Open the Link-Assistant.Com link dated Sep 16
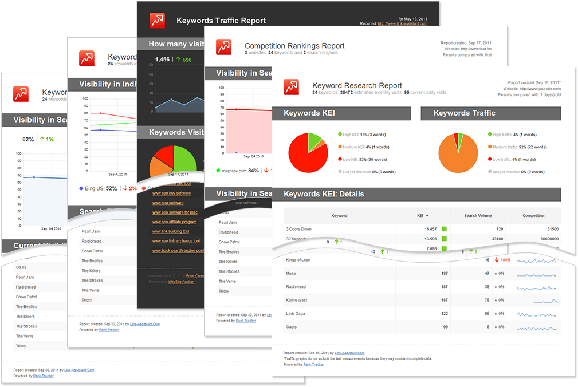This screenshot has height=387, width=578. pyautogui.click(x=349, y=353)
